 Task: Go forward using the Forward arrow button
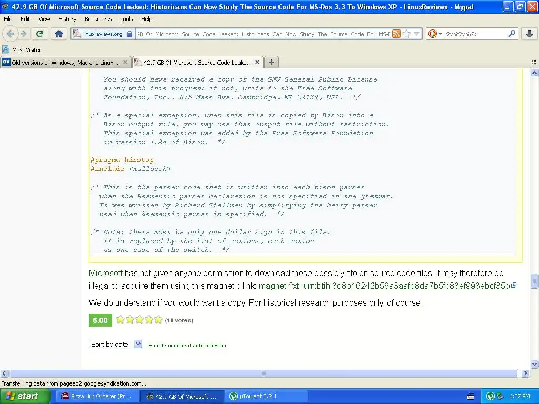[x=23, y=34]
